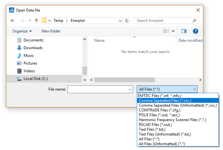
Task: Click the New folder button
Action: 51,31
